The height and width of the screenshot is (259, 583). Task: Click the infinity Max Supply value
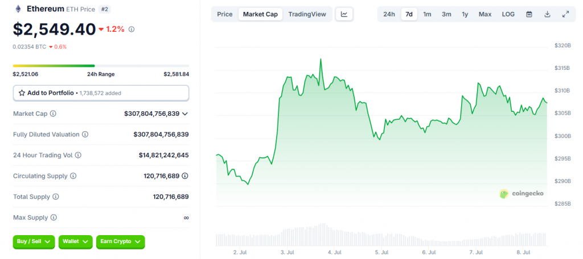click(186, 218)
